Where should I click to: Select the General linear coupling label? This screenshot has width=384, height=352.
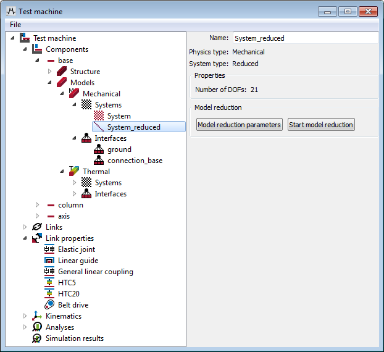pyautogui.click(x=96, y=272)
